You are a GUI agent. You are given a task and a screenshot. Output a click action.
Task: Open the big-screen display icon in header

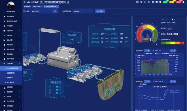tap(137, 2)
